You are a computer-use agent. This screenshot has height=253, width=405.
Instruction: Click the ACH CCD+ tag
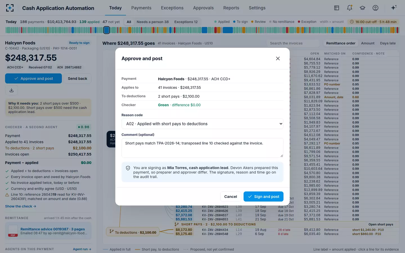coord(15,67)
